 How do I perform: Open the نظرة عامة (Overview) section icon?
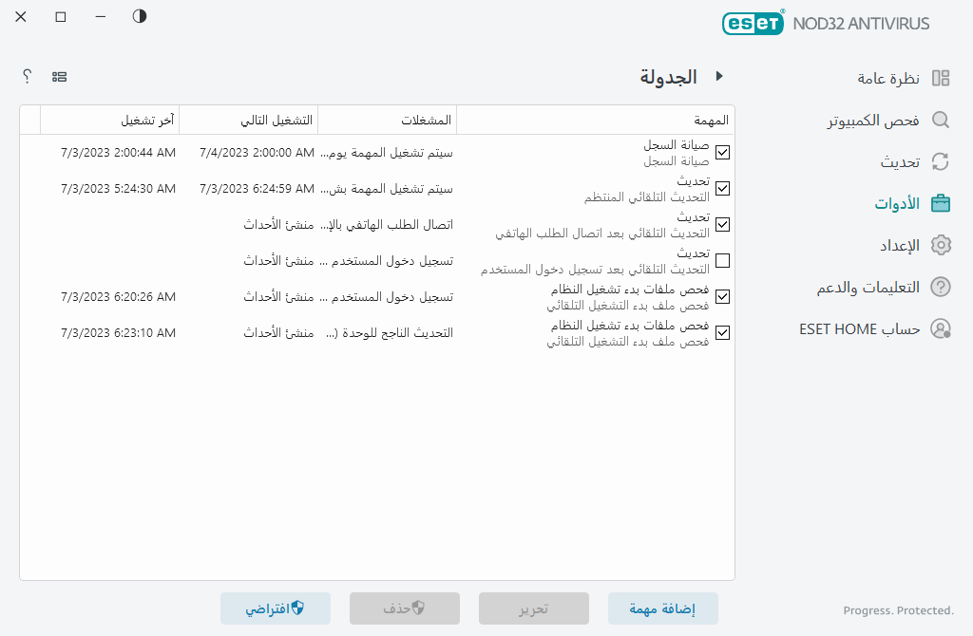(x=941, y=77)
